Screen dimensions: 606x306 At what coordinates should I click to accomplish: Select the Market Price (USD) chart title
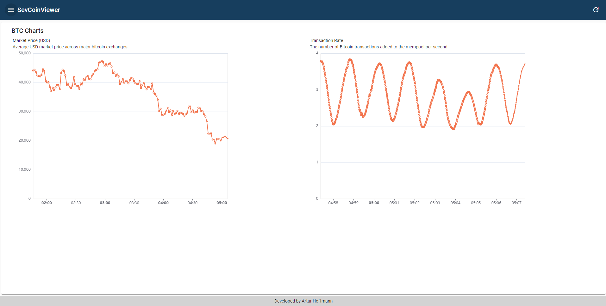[31, 40]
